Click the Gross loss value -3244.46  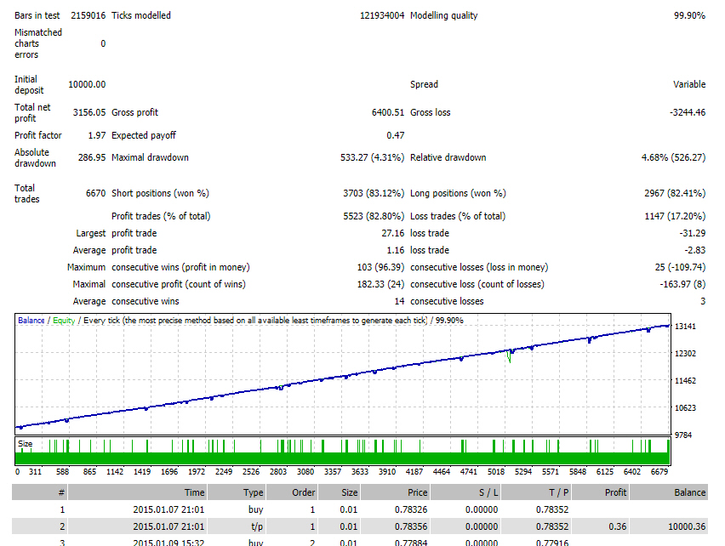[x=688, y=112]
